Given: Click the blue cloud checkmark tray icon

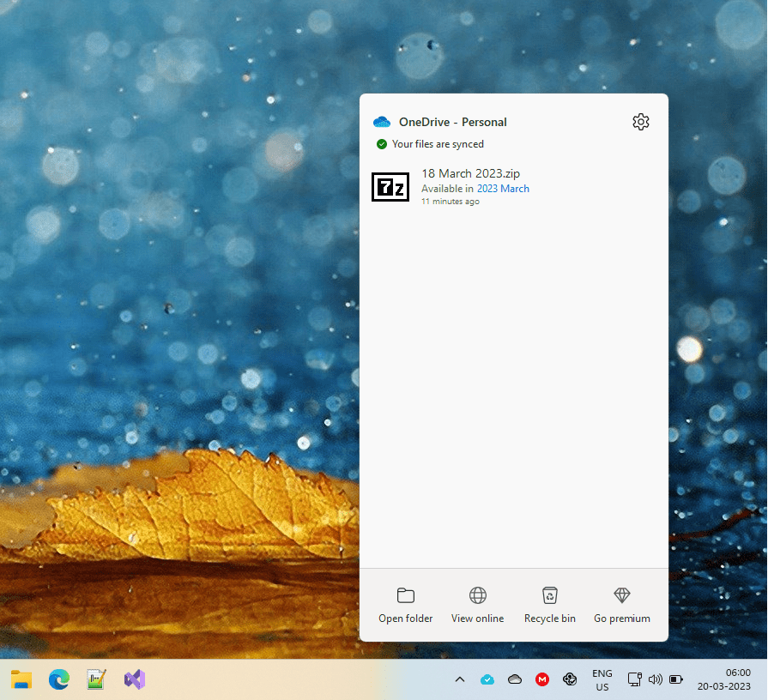Looking at the screenshot, I should pyautogui.click(x=487, y=679).
